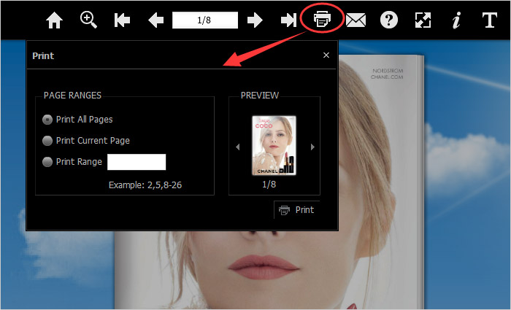This screenshot has width=511, height=310.
Task: Toggle fullscreen mode icon
Action: click(x=423, y=20)
